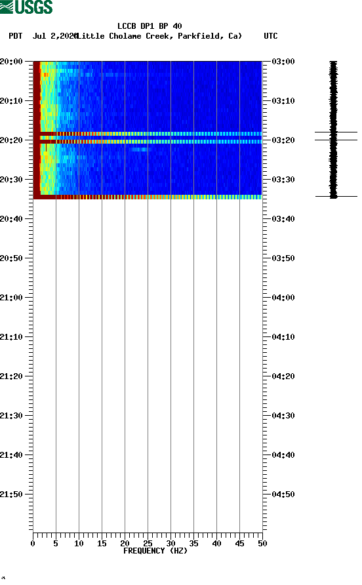Click the '10' frequency axis label

click(79, 544)
